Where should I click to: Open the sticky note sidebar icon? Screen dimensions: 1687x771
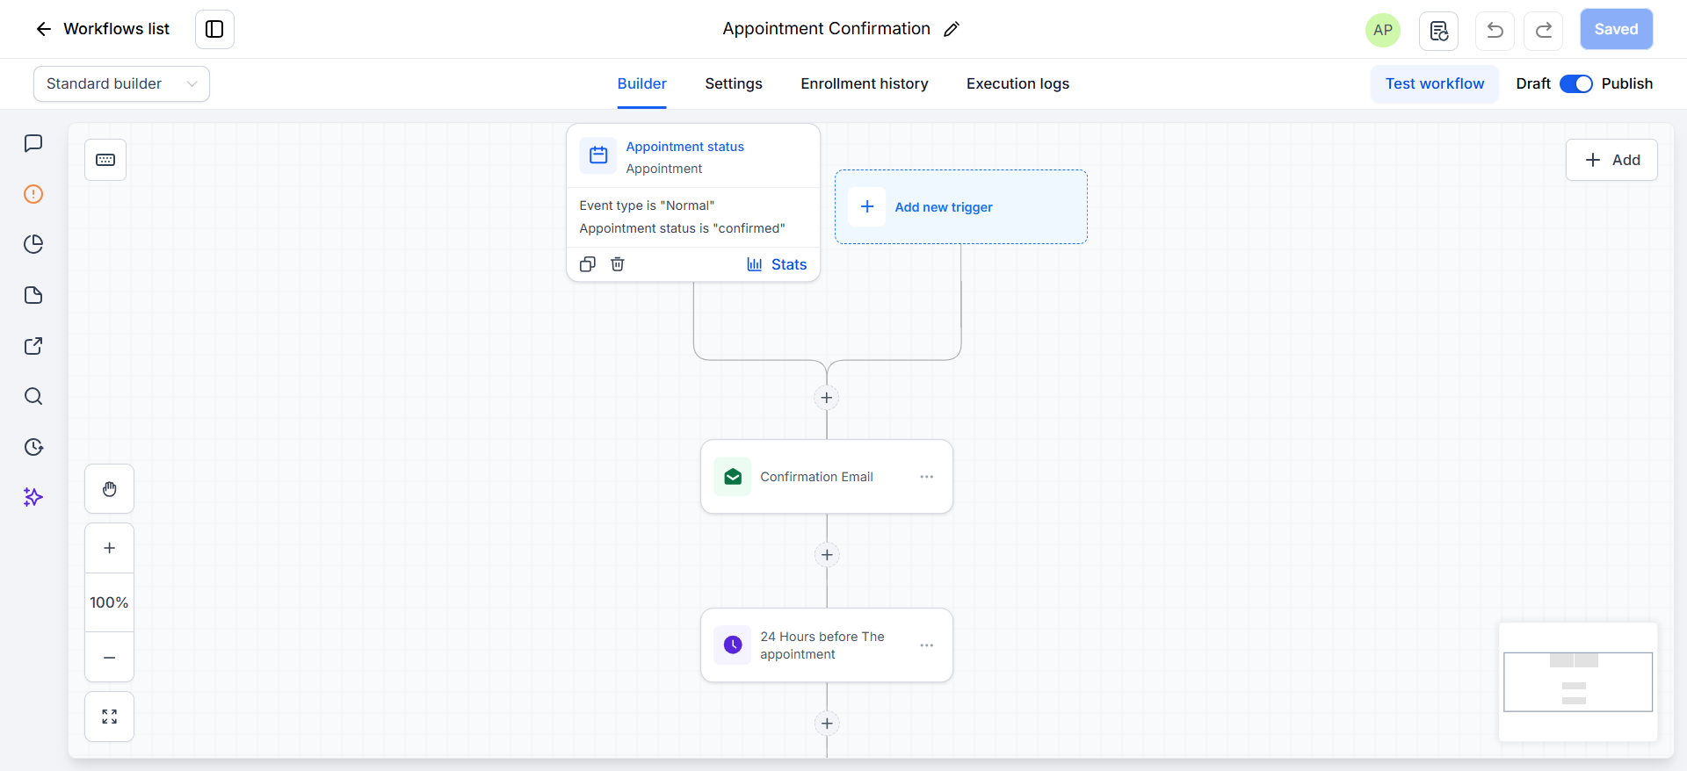pyautogui.click(x=33, y=295)
